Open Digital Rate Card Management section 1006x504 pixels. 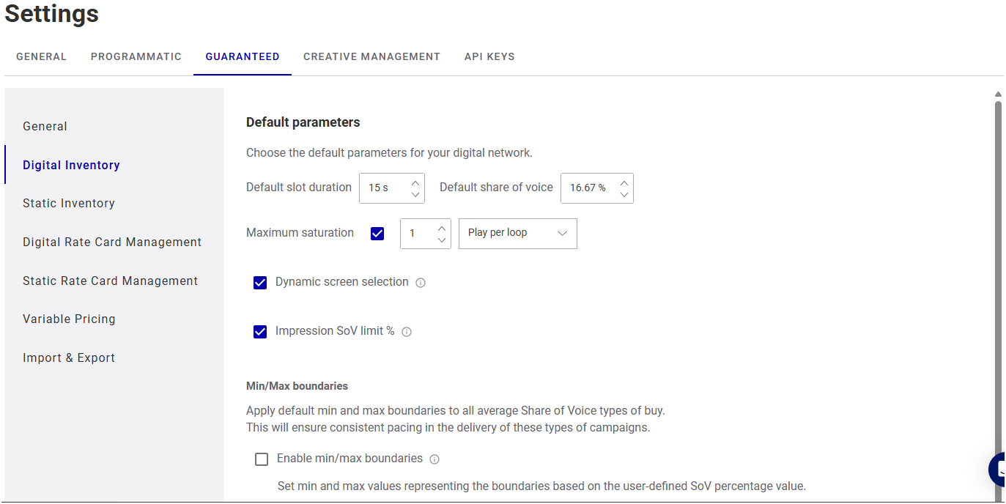[112, 242]
